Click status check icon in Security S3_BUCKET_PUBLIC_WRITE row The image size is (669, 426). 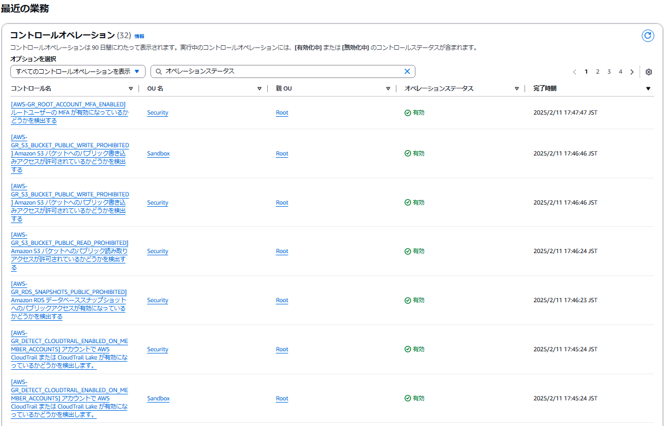click(x=408, y=202)
